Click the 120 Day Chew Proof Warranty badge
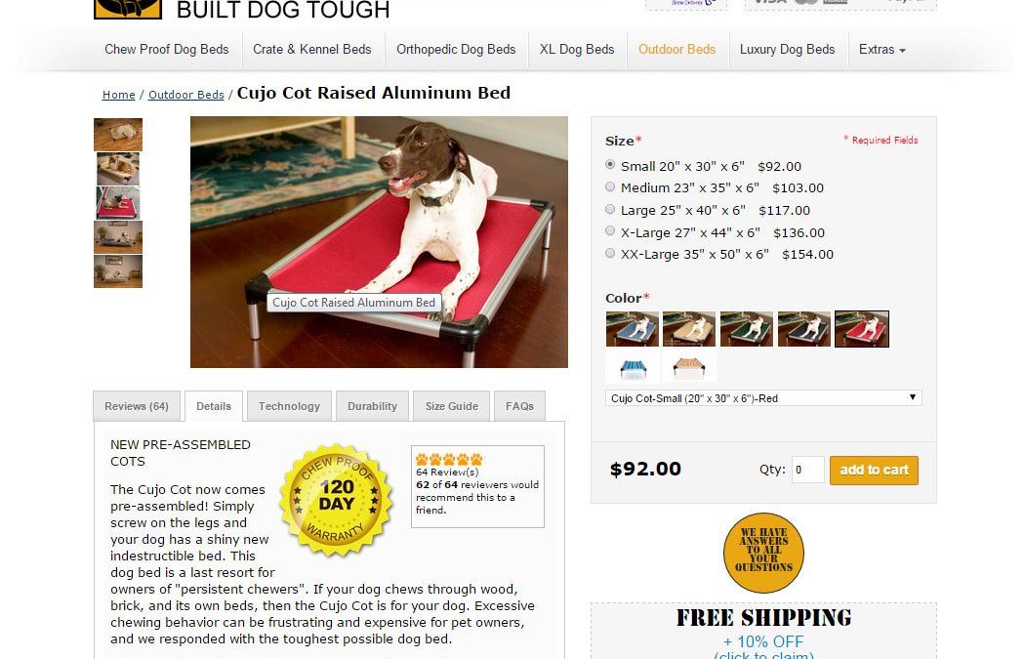The width and height of the screenshot is (1025, 659). point(337,500)
